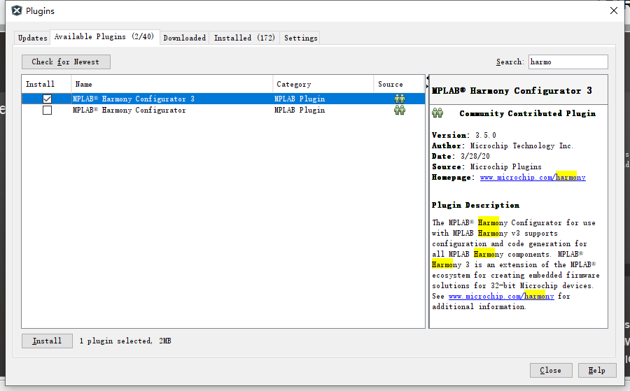Open the harmony link in Plugin Description

point(501,297)
